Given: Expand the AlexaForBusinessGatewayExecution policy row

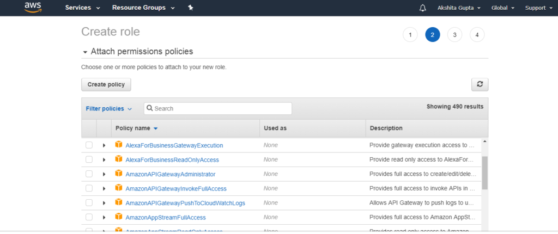Looking at the screenshot, I should (x=104, y=145).
